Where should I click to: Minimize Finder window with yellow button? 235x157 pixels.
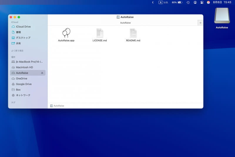click(15, 17)
